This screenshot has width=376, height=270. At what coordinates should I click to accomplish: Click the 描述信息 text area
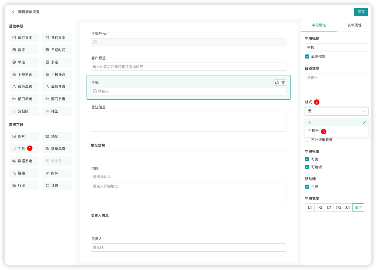336,83
